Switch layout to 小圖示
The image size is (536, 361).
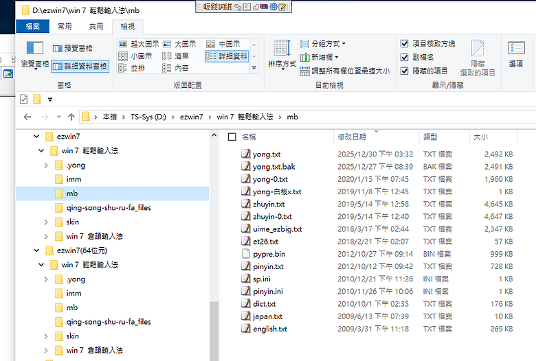135,56
